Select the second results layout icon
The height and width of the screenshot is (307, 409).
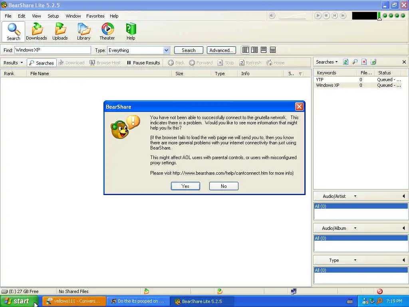(254, 50)
